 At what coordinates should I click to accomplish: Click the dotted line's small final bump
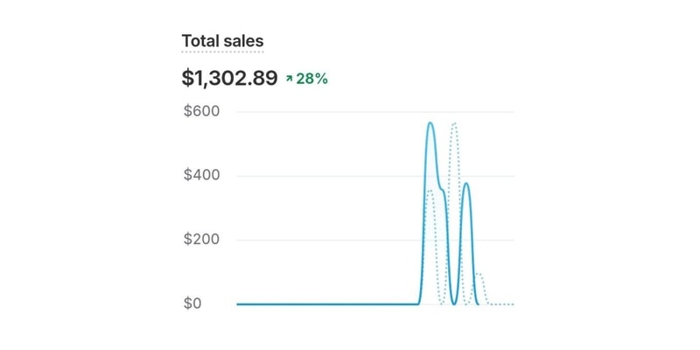coord(479,274)
